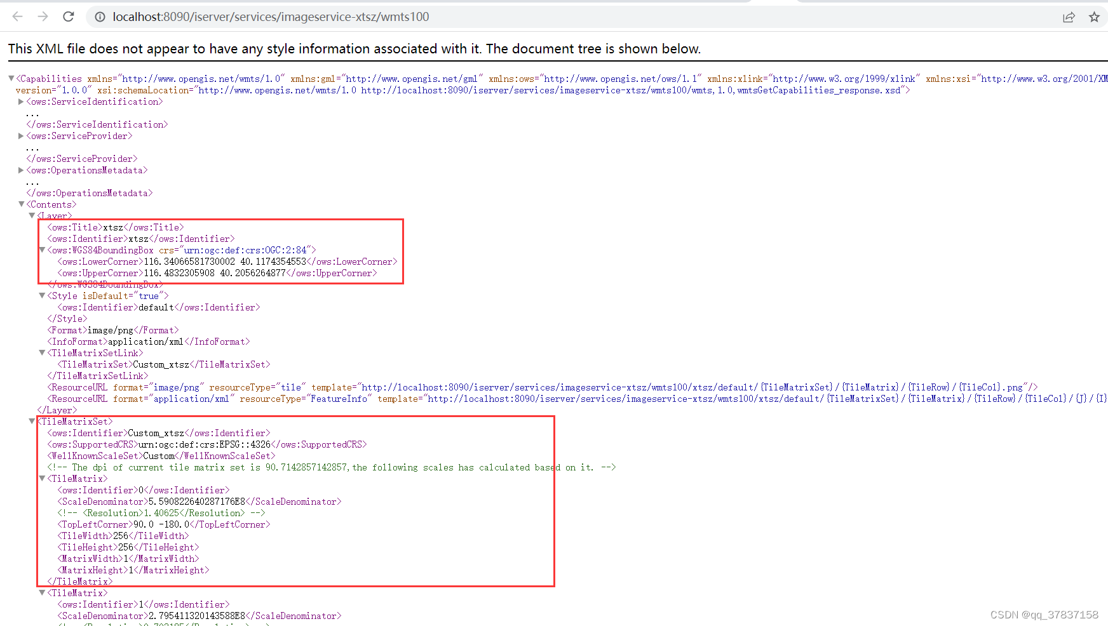The image size is (1108, 626).
Task: Select the Resolution 1.40625 comment line
Action: pos(161,513)
